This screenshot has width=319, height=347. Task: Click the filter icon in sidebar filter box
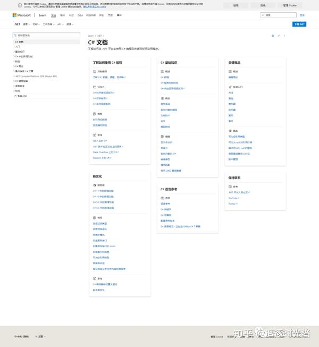tap(15, 36)
